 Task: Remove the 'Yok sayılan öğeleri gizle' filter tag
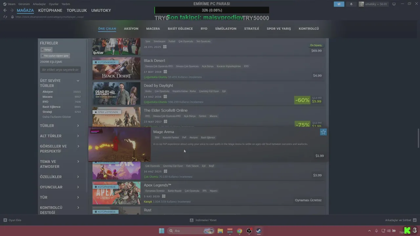click(55, 56)
